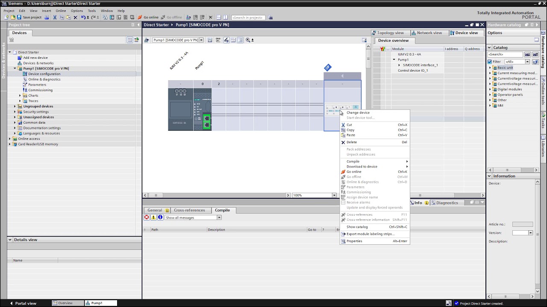Click the Print icon in the toolbar
Viewport: 547px width, 307px height.
click(47, 17)
